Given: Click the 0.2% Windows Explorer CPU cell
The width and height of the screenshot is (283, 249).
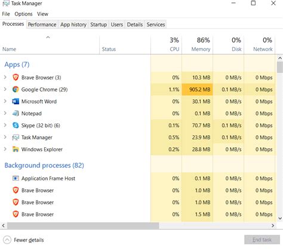Looking at the screenshot, I should [166, 150].
